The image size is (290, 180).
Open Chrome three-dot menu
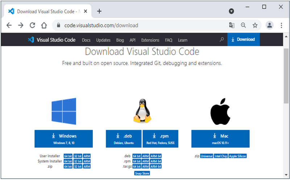[281, 25]
